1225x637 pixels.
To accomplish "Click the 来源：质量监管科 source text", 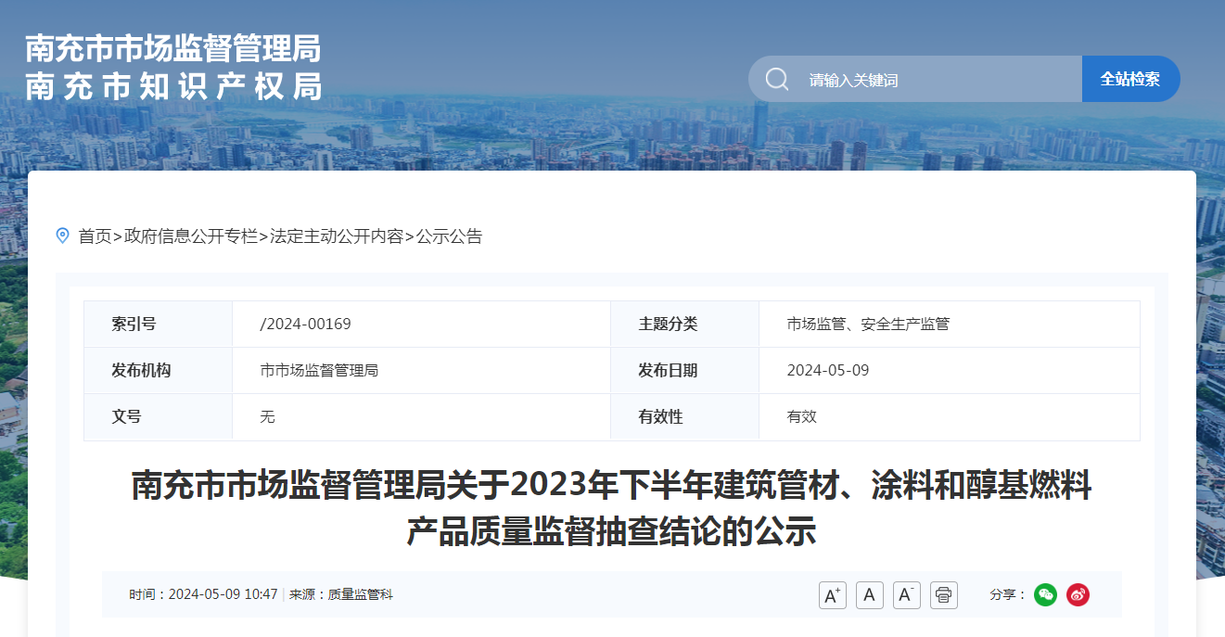I will click(x=341, y=595).
